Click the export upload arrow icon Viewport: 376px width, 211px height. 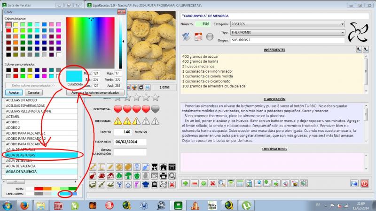click(x=258, y=183)
